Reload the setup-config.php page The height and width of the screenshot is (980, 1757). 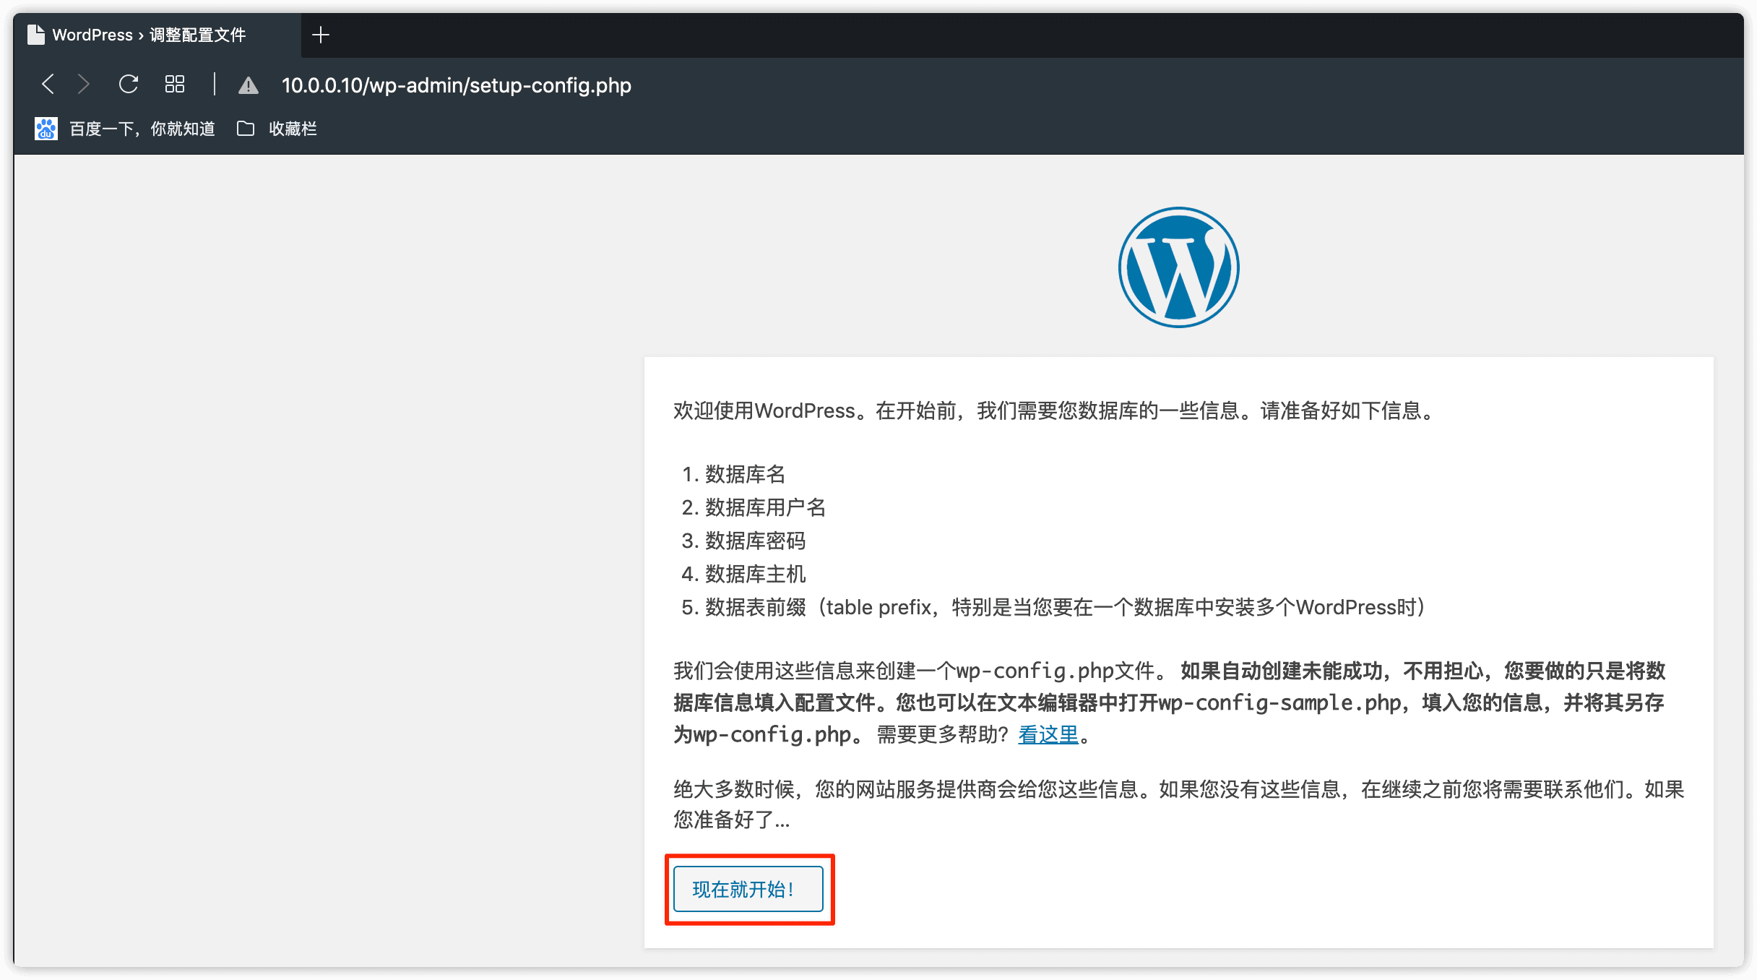[129, 85]
